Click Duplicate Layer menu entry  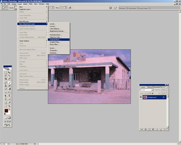click(x=32, y=9)
